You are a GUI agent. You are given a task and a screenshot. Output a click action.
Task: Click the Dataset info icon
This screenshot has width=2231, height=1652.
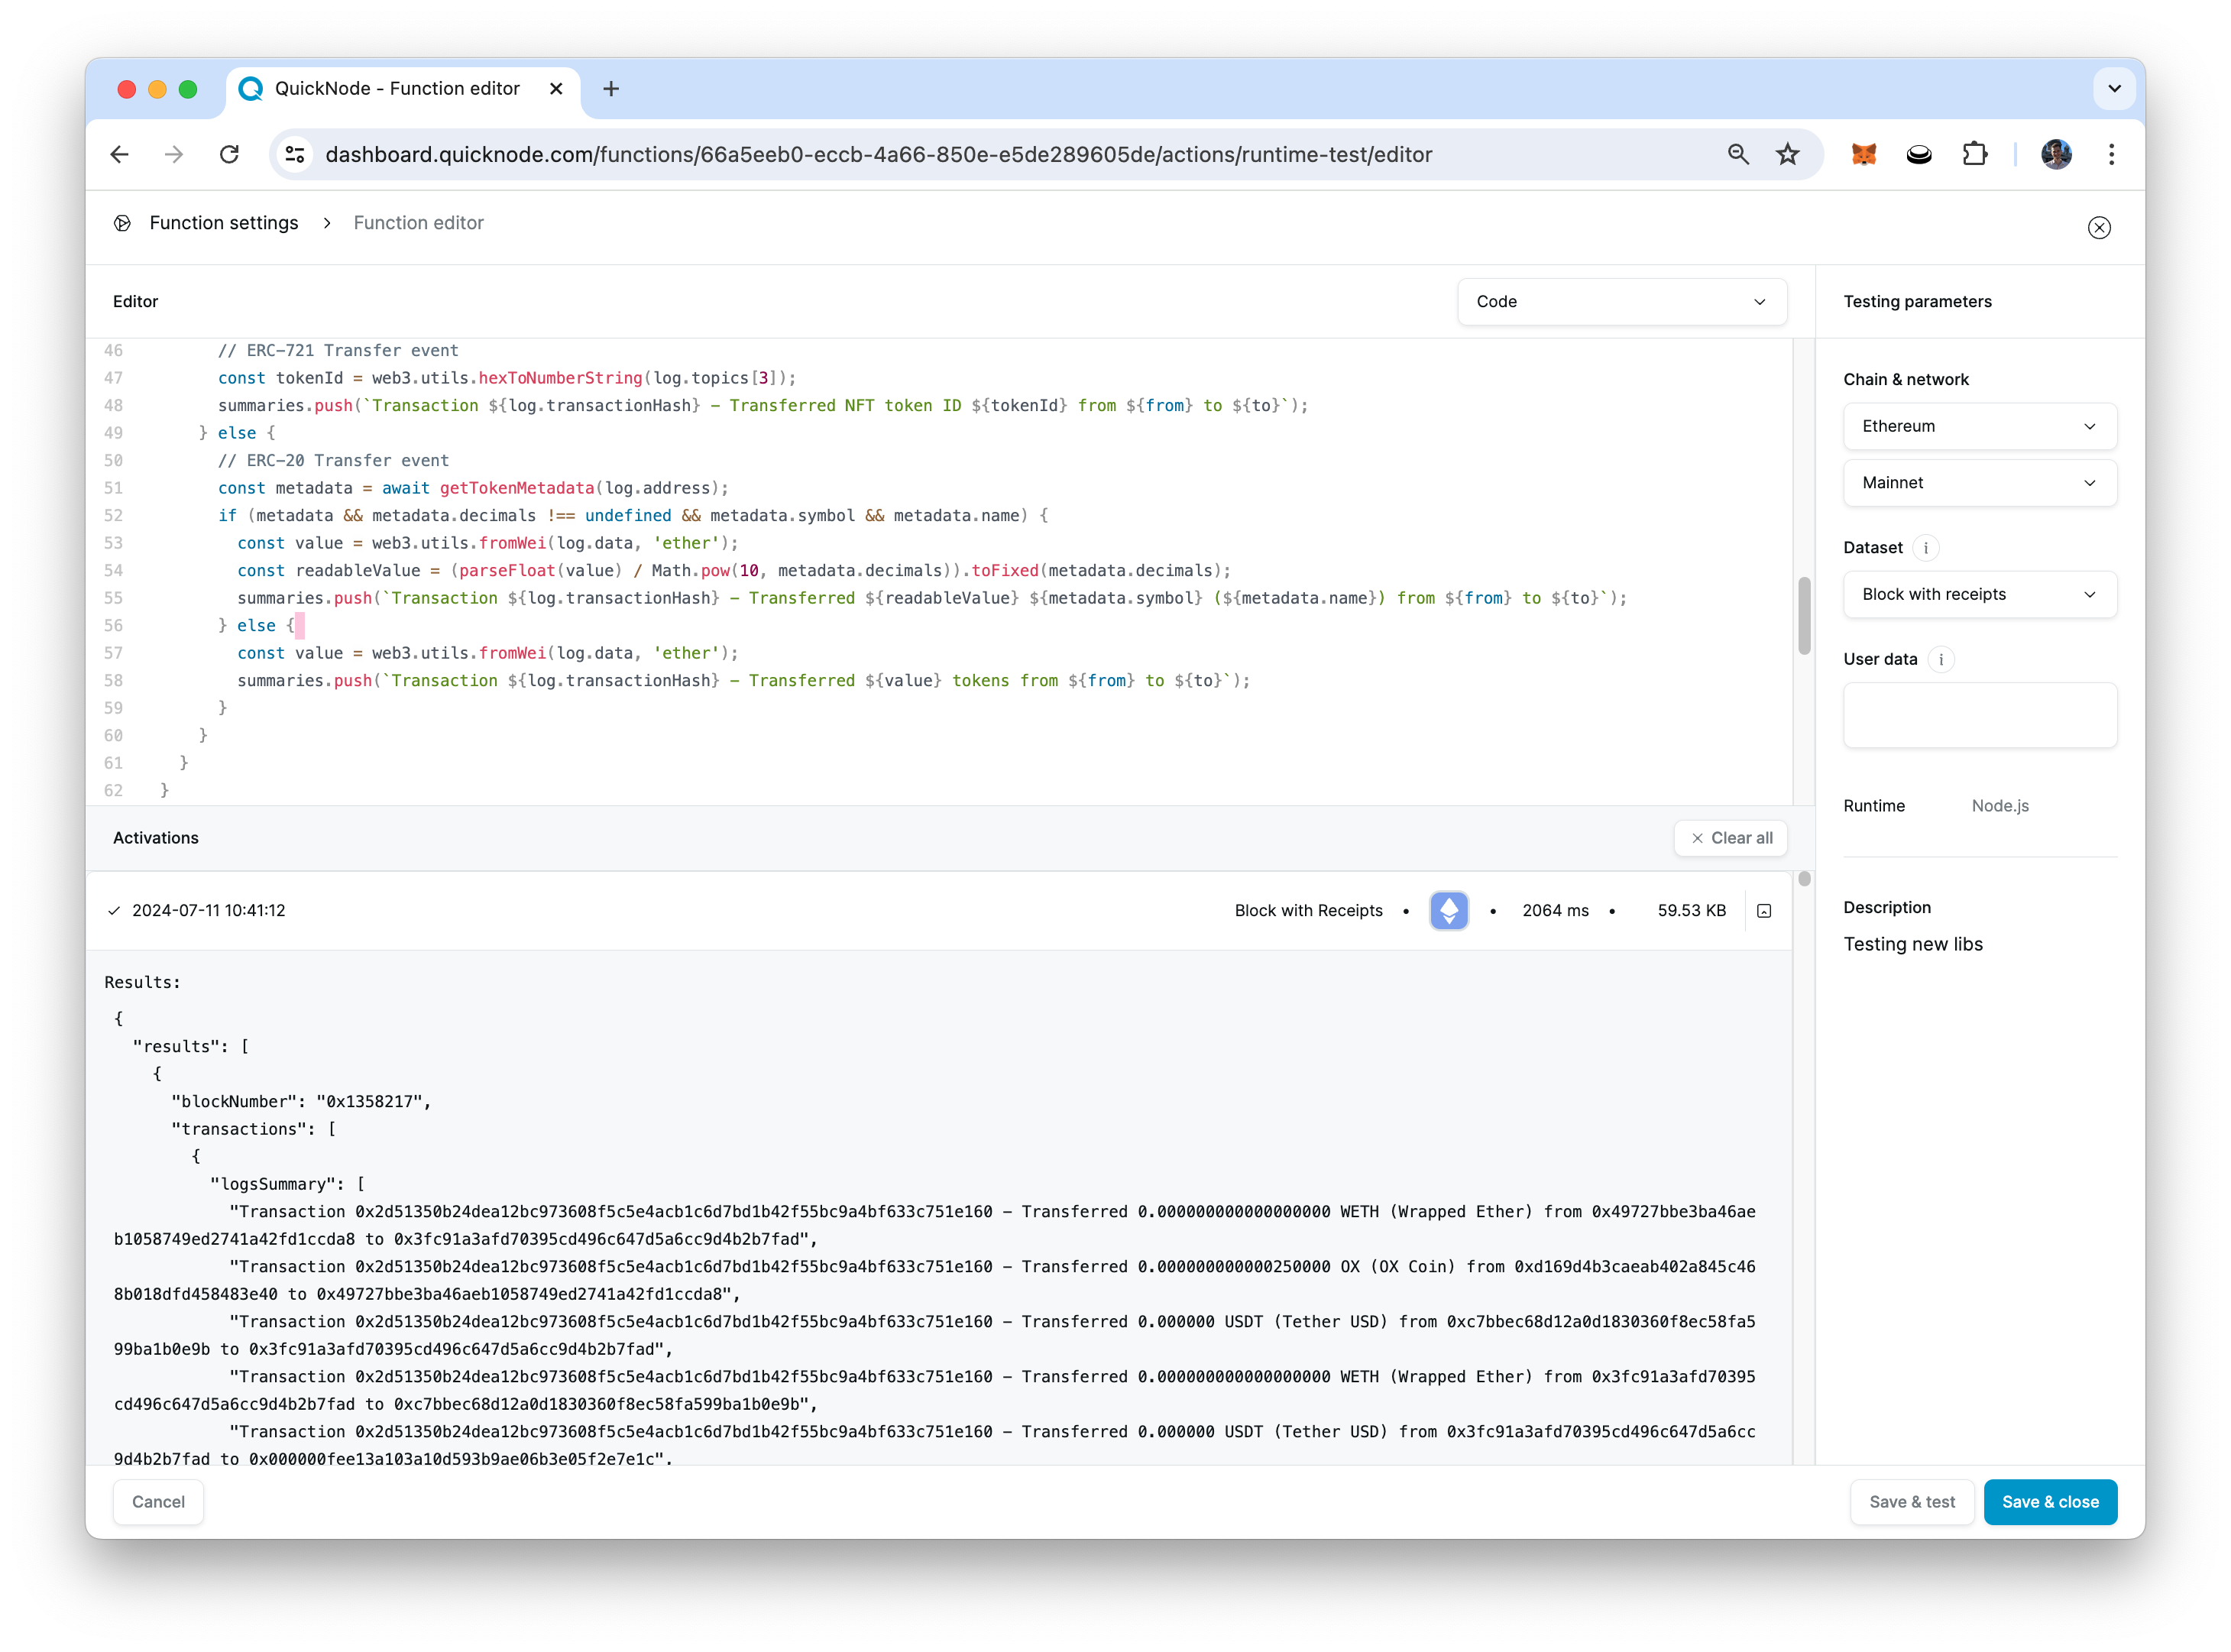pyautogui.click(x=1925, y=548)
